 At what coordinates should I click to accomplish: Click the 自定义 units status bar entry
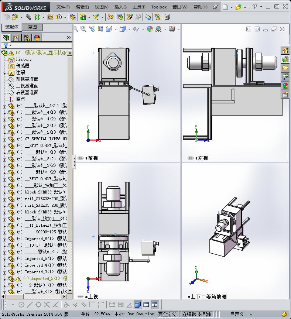coord(236,314)
